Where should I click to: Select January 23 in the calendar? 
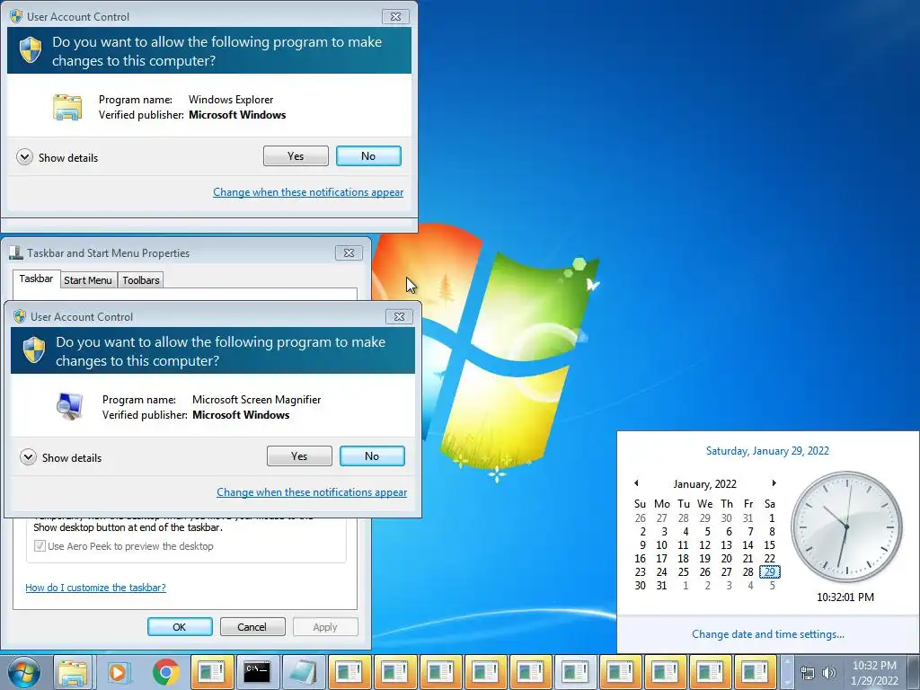(640, 571)
